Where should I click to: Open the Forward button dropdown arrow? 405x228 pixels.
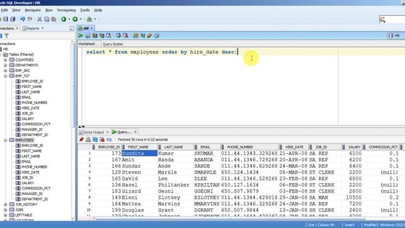80,19
